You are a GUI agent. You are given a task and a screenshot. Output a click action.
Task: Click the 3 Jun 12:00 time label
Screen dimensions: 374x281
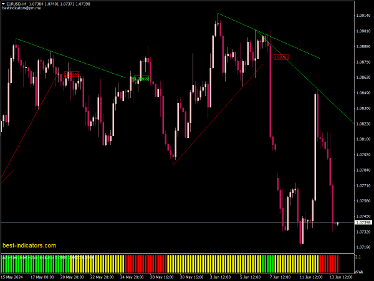pyautogui.click(x=221, y=277)
